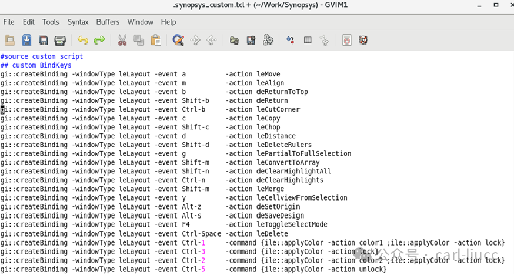Click the Open file toolbar icon

[x=10, y=41]
